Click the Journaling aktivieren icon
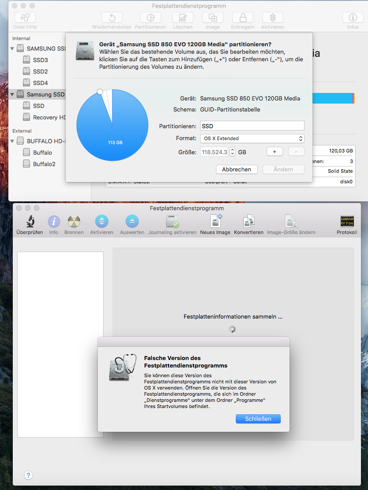368x490 pixels. pyautogui.click(x=172, y=222)
